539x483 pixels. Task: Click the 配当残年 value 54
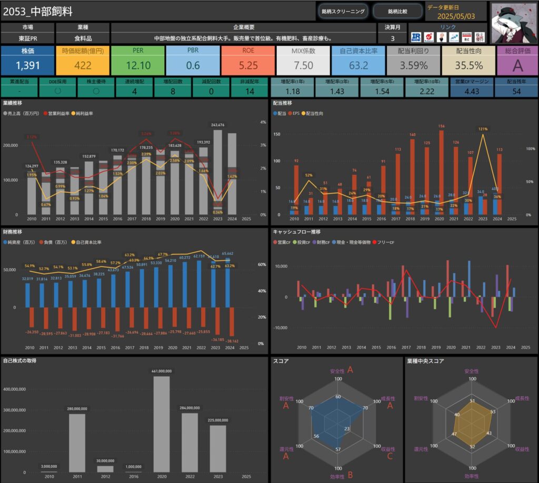coord(516,92)
